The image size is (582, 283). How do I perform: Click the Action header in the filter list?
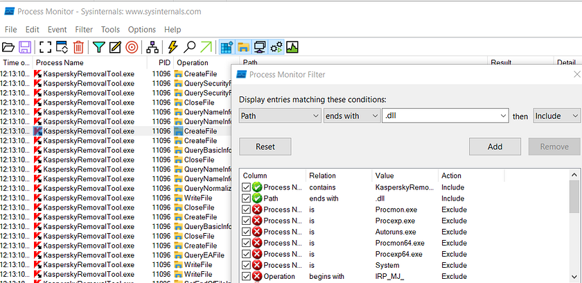pyautogui.click(x=470, y=175)
